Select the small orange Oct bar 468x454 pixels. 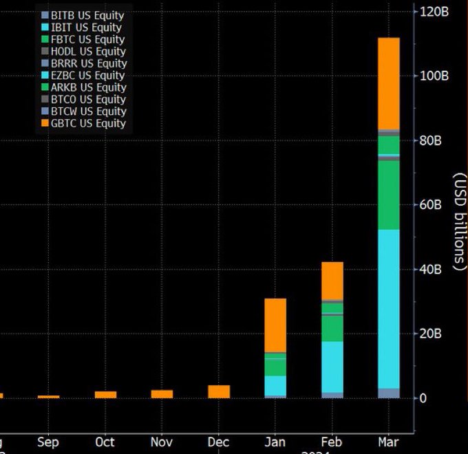point(105,395)
